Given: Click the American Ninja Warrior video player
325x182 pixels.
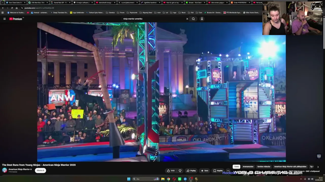Looking at the screenshot, I should [x=161, y=92].
